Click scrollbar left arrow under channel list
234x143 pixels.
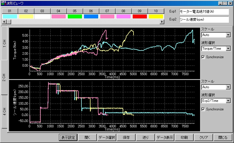click(4, 22)
